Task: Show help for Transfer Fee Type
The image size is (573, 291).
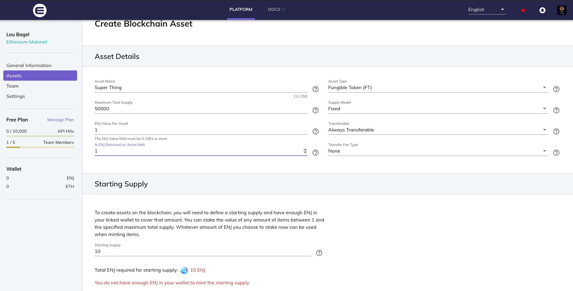Action: [556, 153]
